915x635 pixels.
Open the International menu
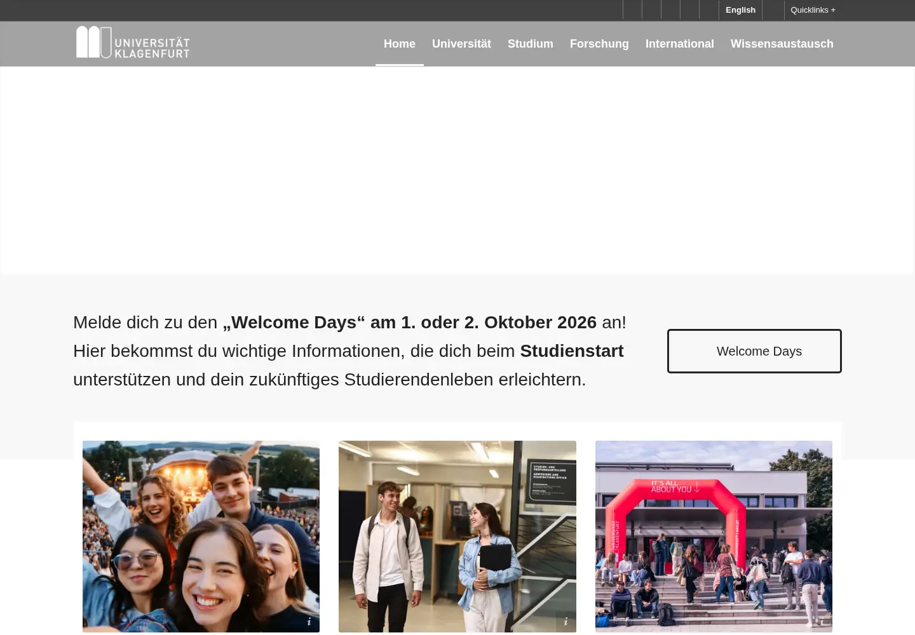(x=680, y=44)
